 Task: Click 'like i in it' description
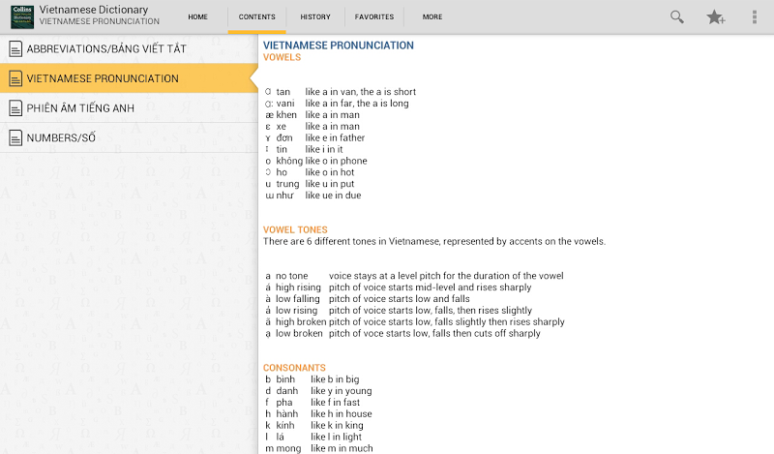coord(324,149)
